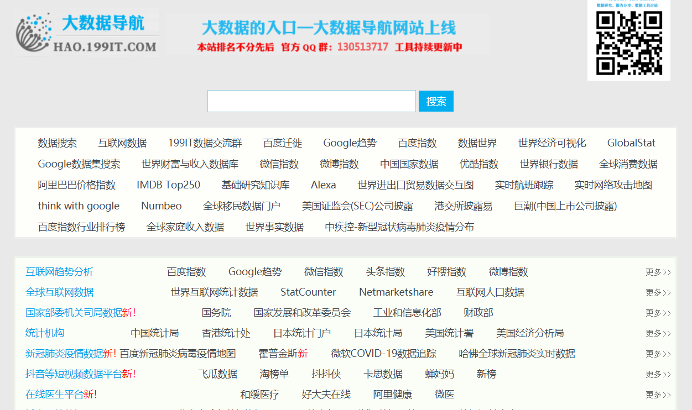Open 199IT数据交流群 link

point(205,143)
